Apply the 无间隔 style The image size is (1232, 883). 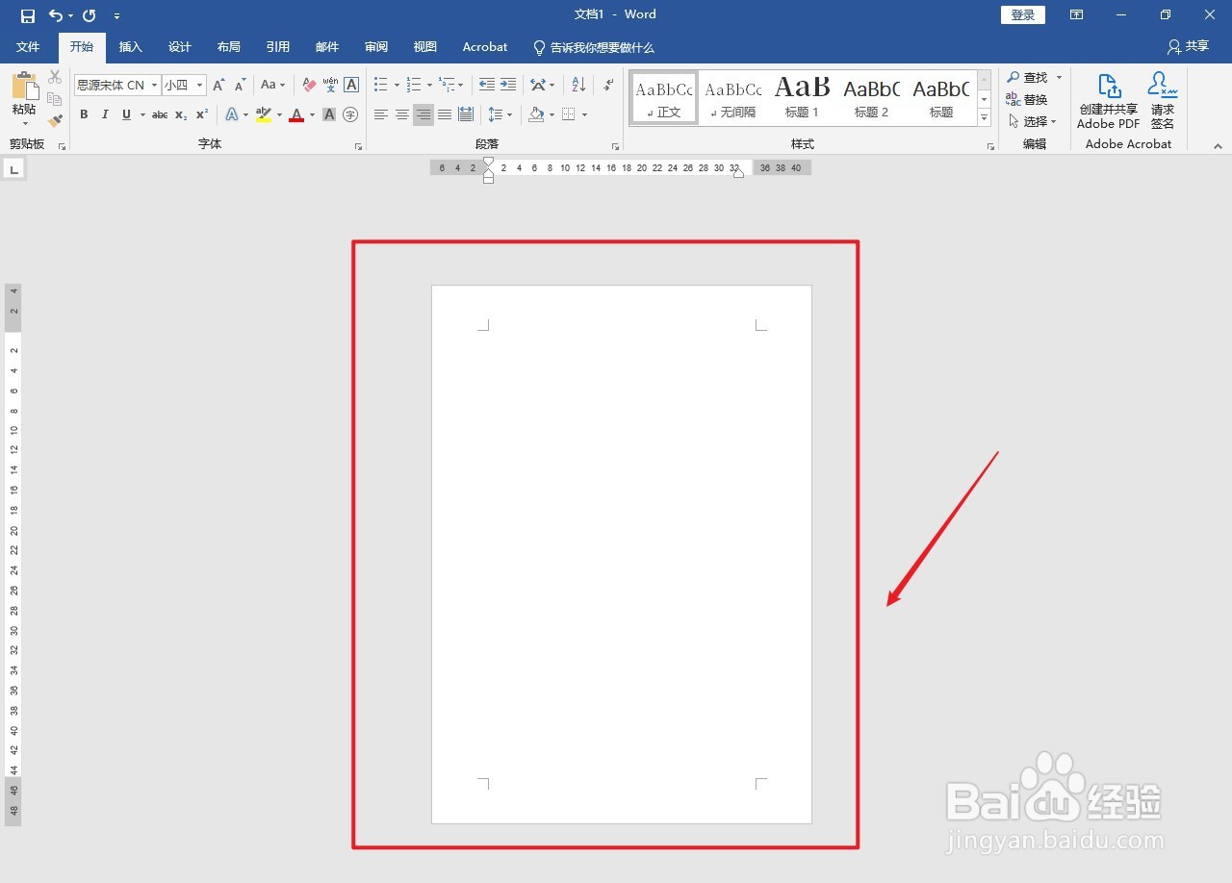[x=733, y=98]
